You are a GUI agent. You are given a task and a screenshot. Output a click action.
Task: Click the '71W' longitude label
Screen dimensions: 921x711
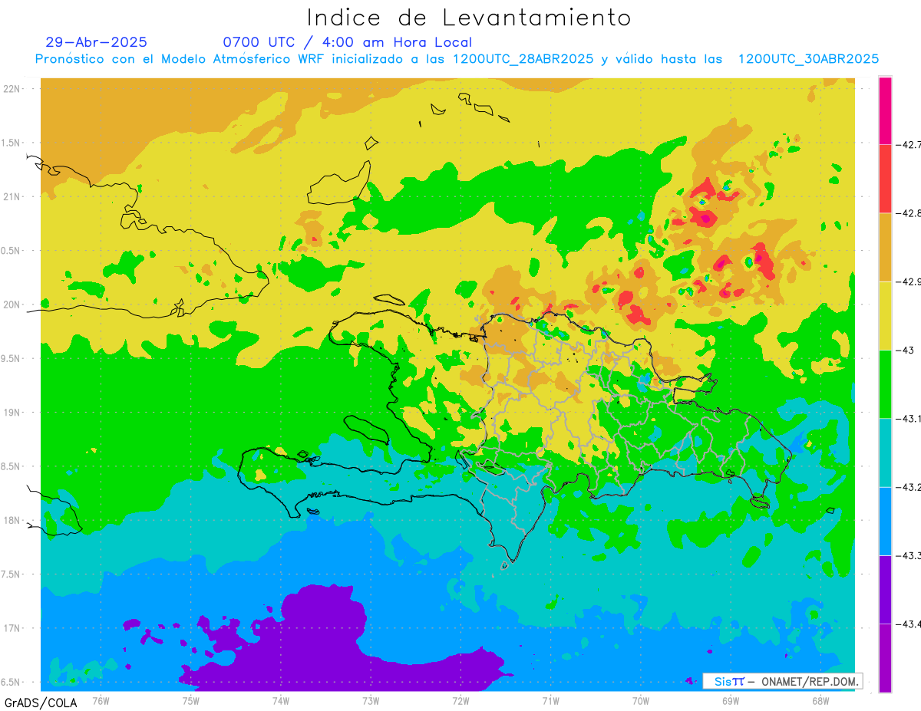550,700
